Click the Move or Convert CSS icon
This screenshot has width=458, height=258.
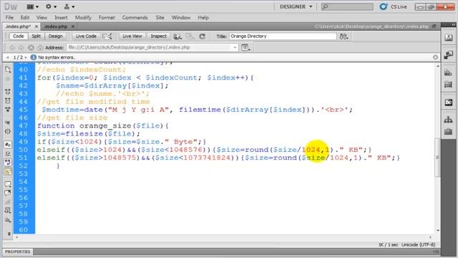click(x=8, y=220)
